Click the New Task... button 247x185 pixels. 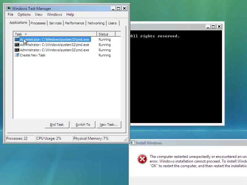coord(109,125)
